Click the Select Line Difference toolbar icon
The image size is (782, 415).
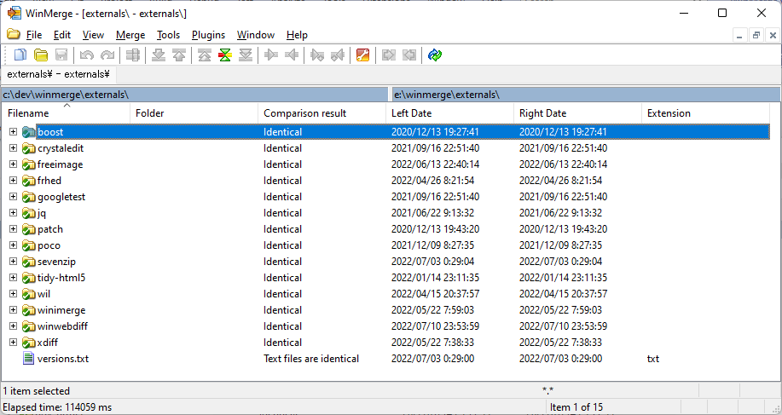tap(133, 55)
